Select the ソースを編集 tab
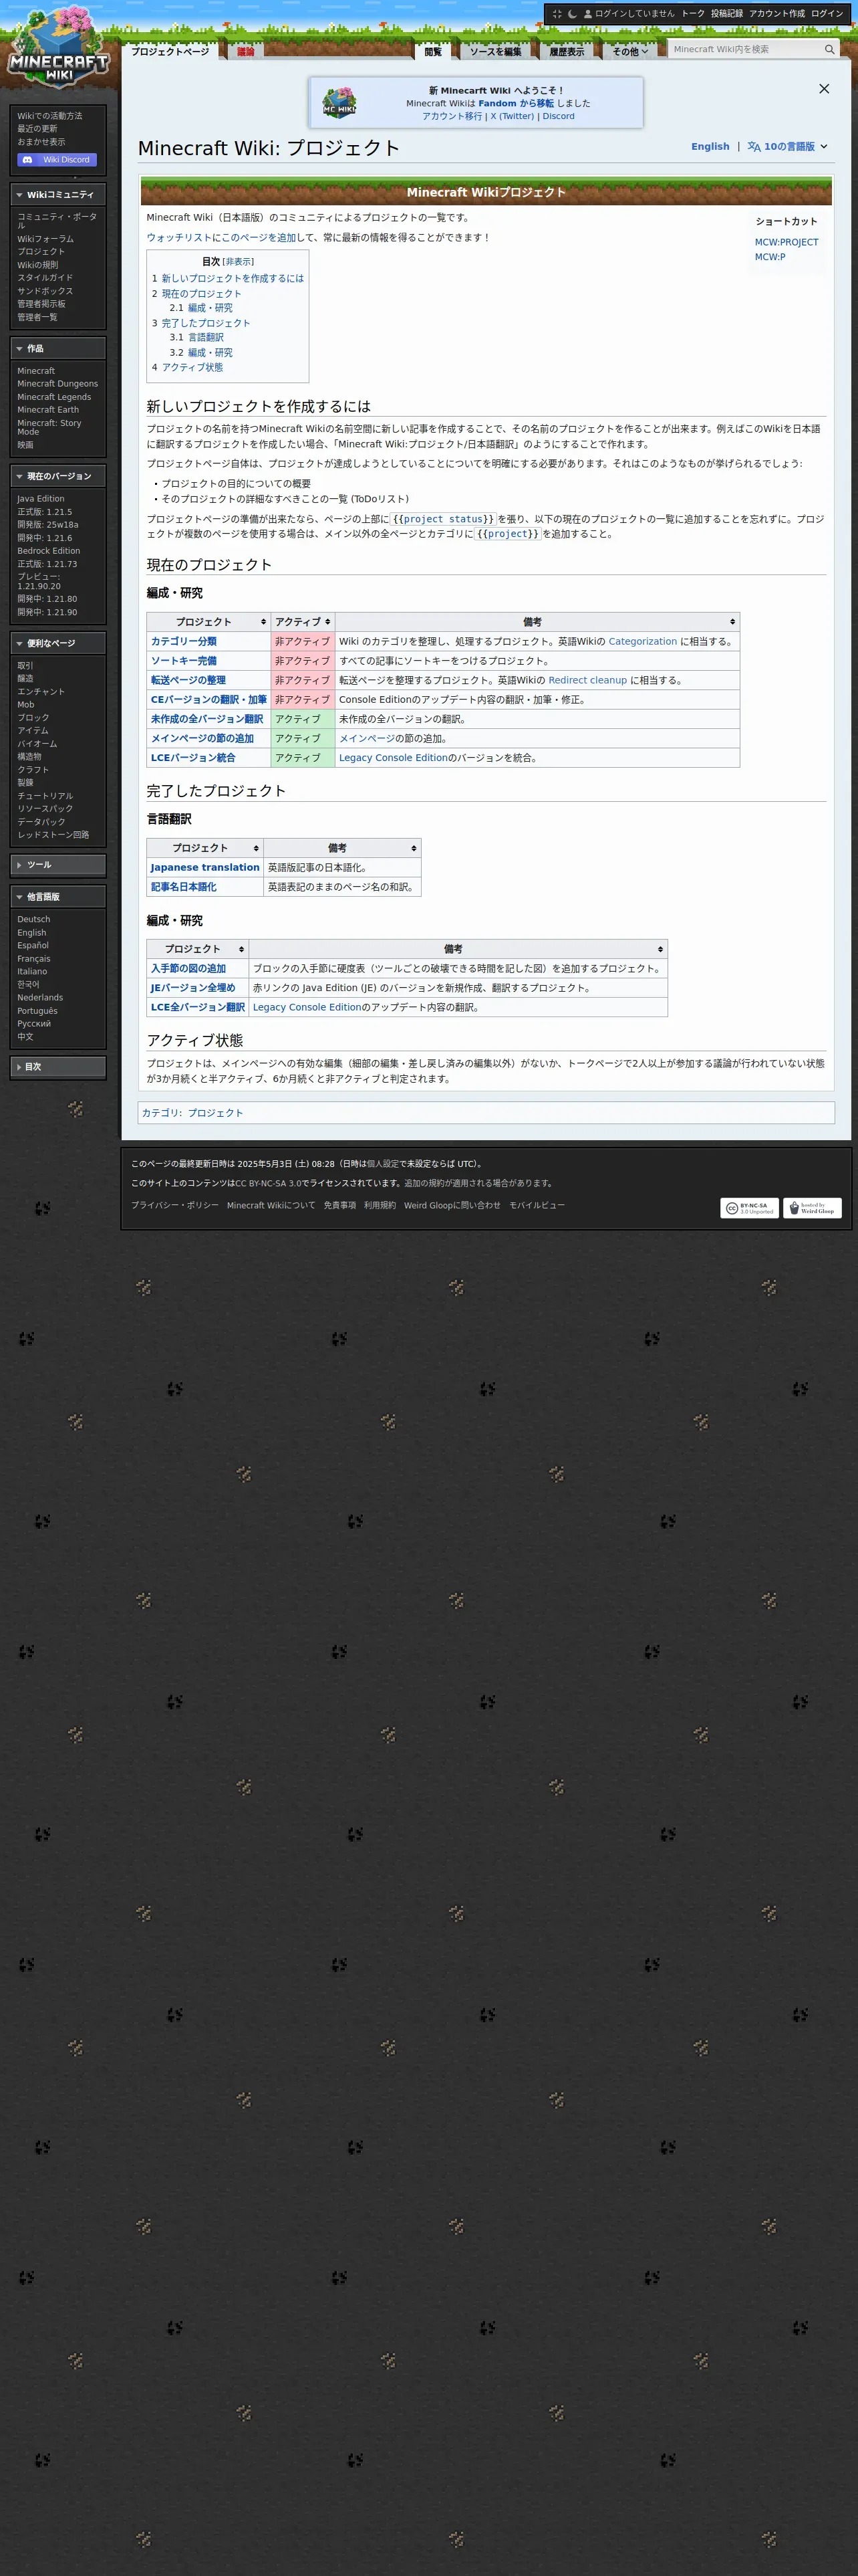The image size is (858, 2576). click(x=495, y=52)
